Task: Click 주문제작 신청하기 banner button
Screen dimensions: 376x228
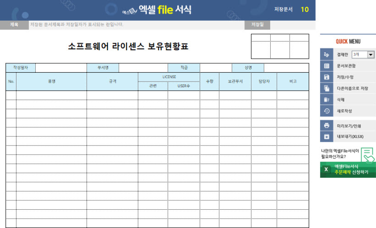Action: [348, 170]
